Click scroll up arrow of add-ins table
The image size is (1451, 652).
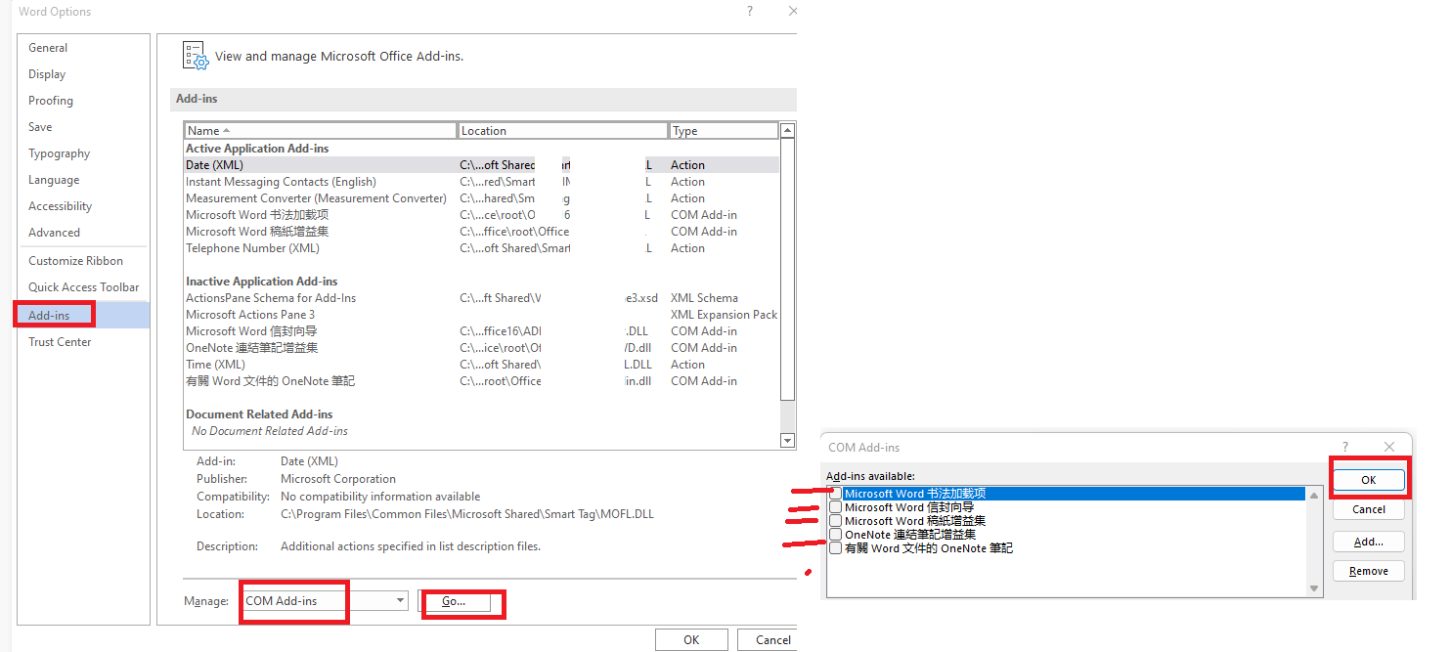click(x=788, y=130)
